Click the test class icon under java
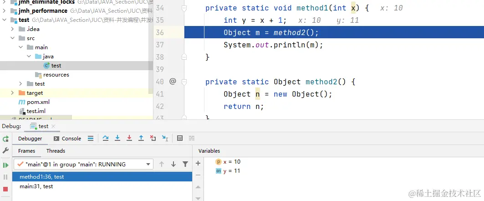This screenshot has height=201, width=484. pos(46,66)
